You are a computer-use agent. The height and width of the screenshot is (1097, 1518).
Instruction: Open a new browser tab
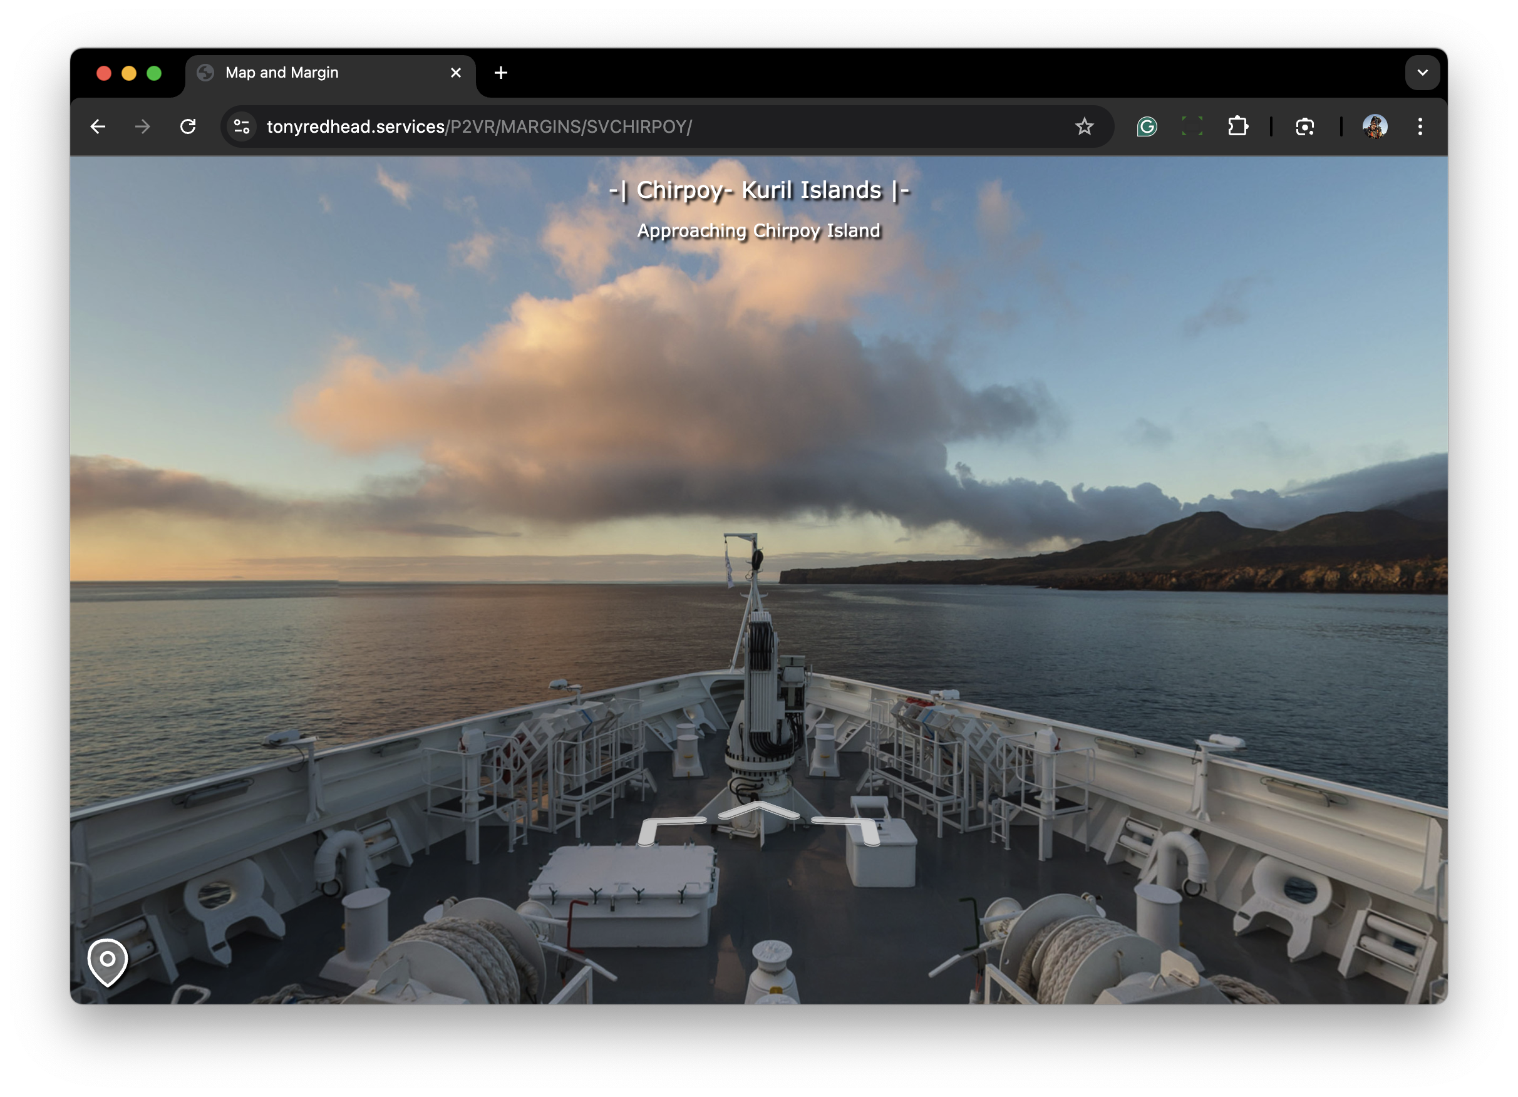pyautogui.click(x=500, y=72)
